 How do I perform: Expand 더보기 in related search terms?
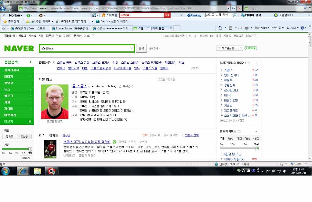(x=195, y=68)
